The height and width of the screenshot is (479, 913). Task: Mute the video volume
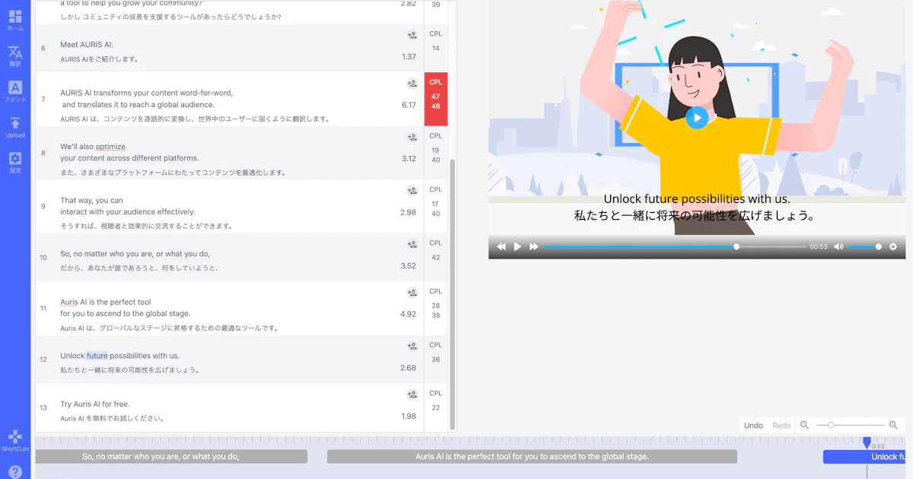(838, 246)
